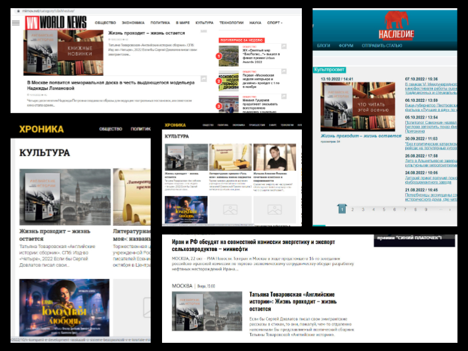Open «Жизнь проходит – жизнь остается» title in larger Хроника

pyautogui.click(x=55, y=235)
